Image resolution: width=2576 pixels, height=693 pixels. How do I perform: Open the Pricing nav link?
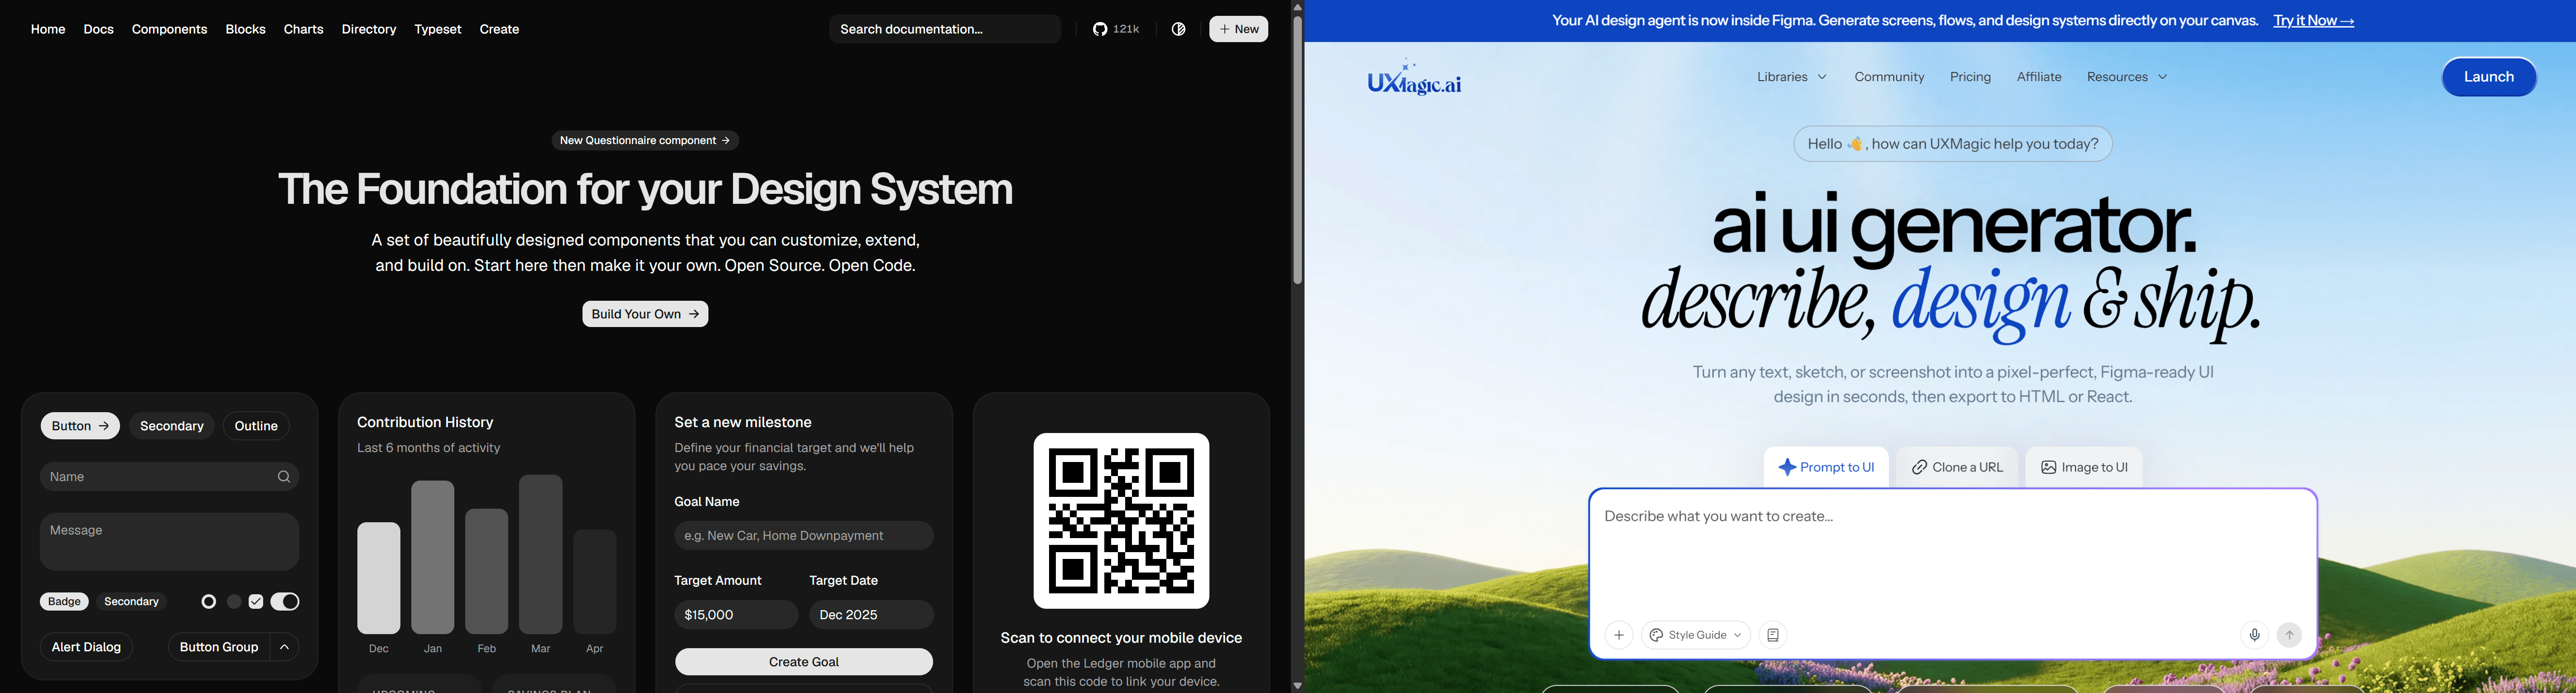click(1970, 77)
